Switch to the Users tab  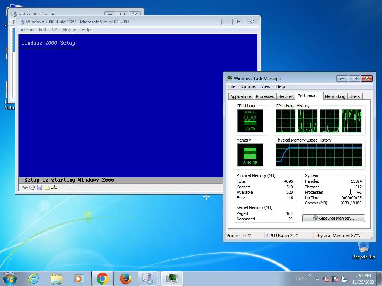coord(354,96)
